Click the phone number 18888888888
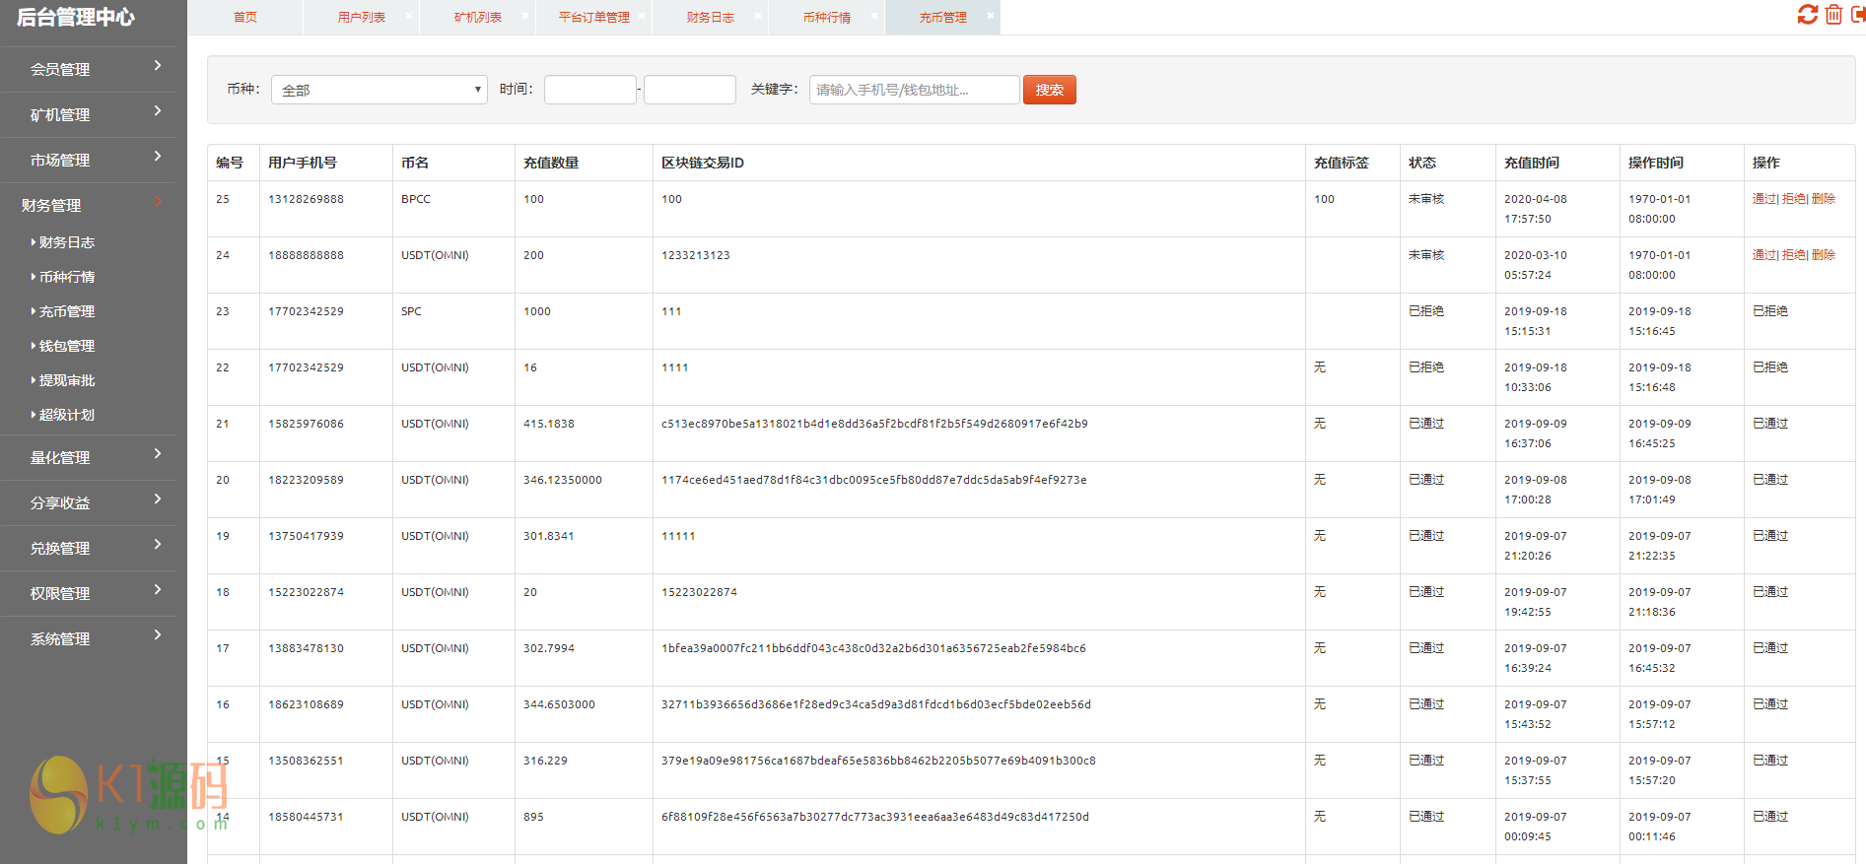The height and width of the screenshot is (864, 1866). pyautogui.click(x=306, y=255)
